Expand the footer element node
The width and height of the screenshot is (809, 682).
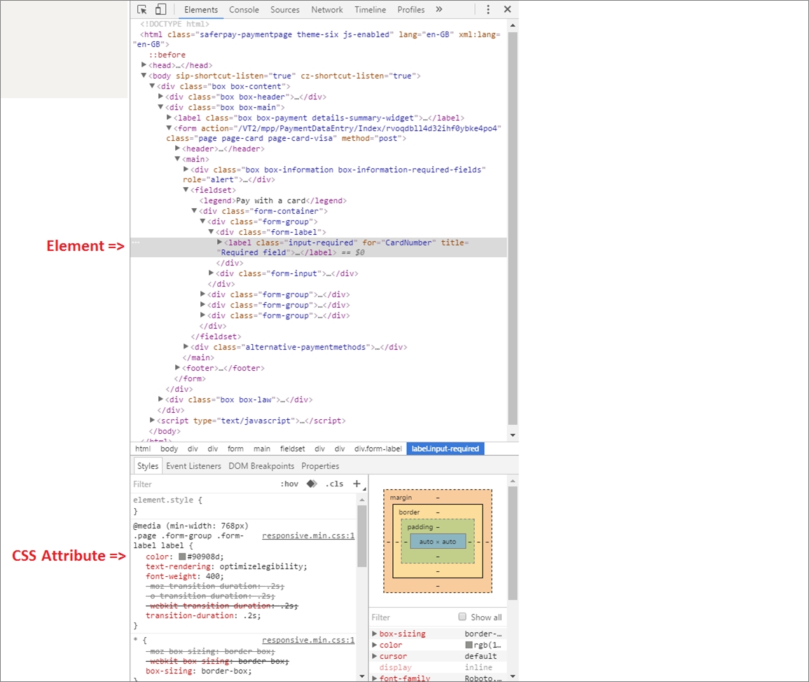[x=178, y=368]
